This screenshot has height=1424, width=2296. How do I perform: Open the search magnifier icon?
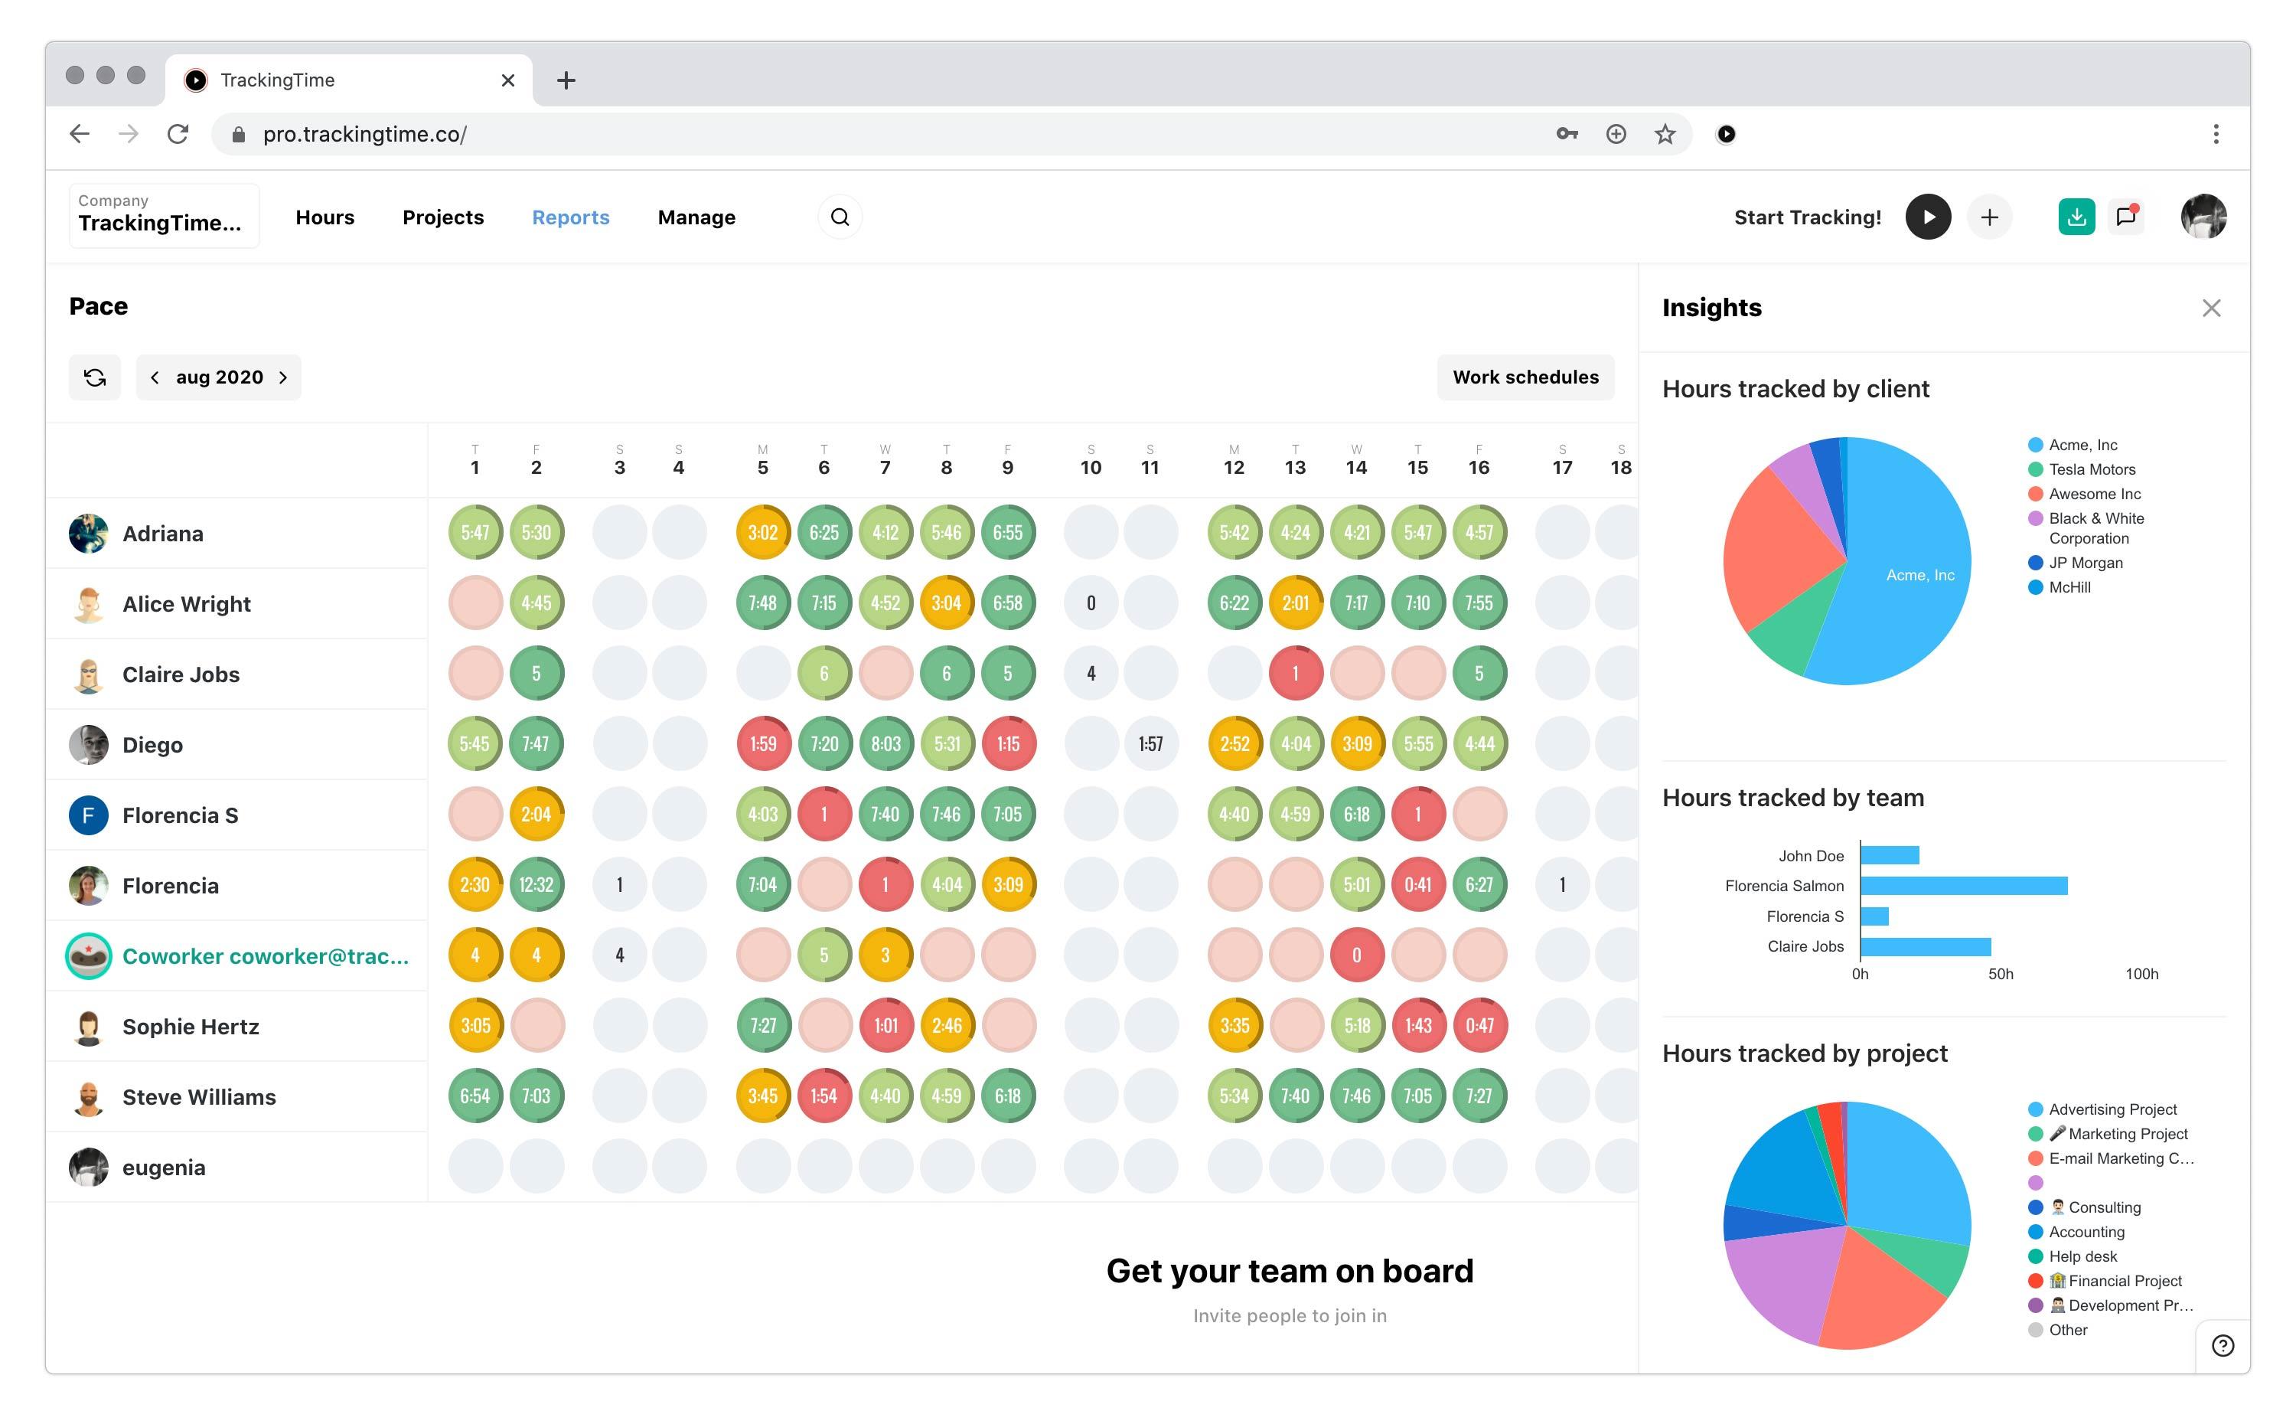click(x=840, y=217)
